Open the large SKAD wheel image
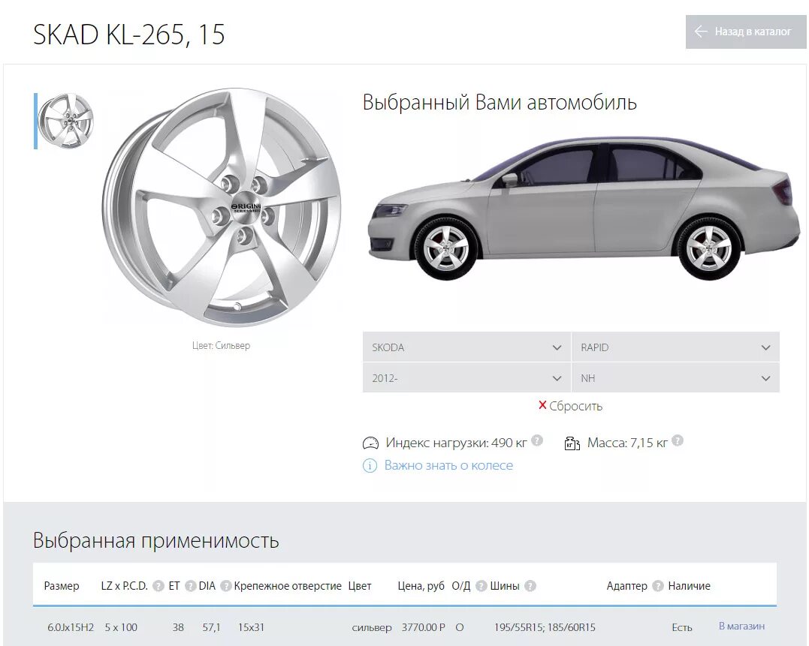Viewport: 809px width, 646px height. 222,206
